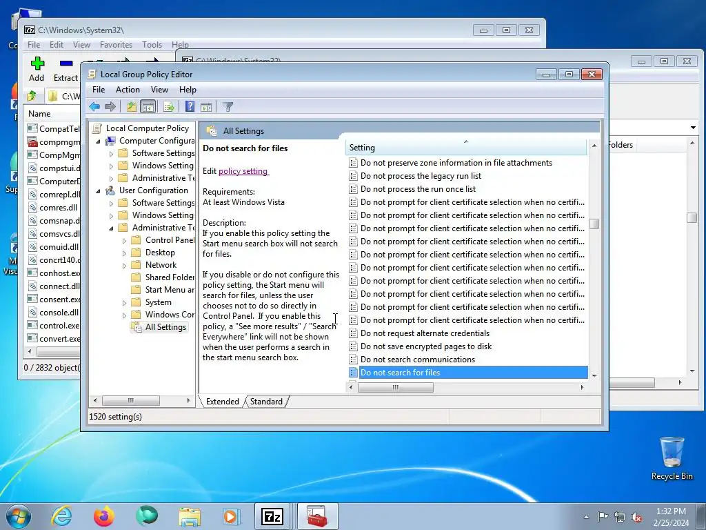Collapse User Configuration's Administrative Templates node
Screen dimensions: 706x530
[111, 228]
